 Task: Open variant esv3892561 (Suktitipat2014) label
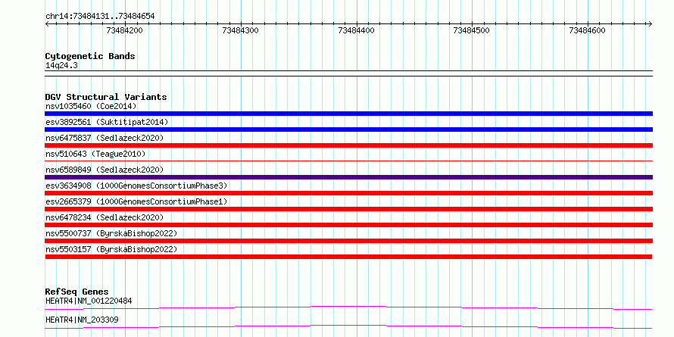tap(107, 122)
